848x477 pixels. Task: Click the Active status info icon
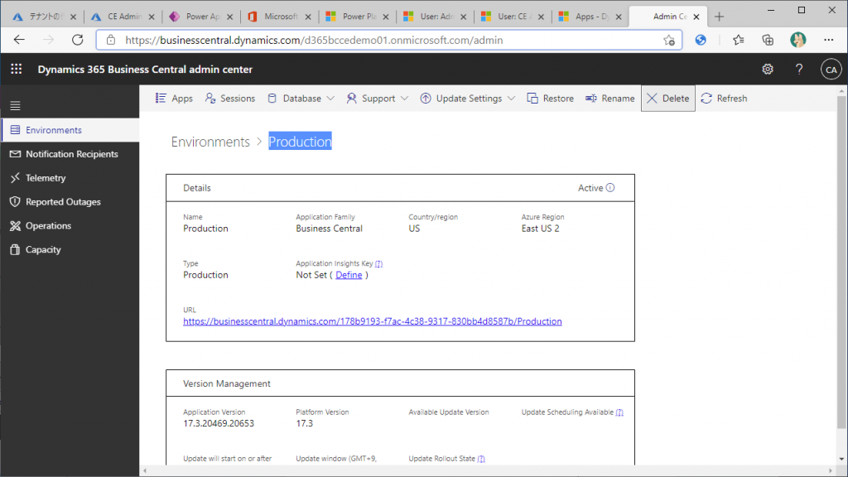610,188
